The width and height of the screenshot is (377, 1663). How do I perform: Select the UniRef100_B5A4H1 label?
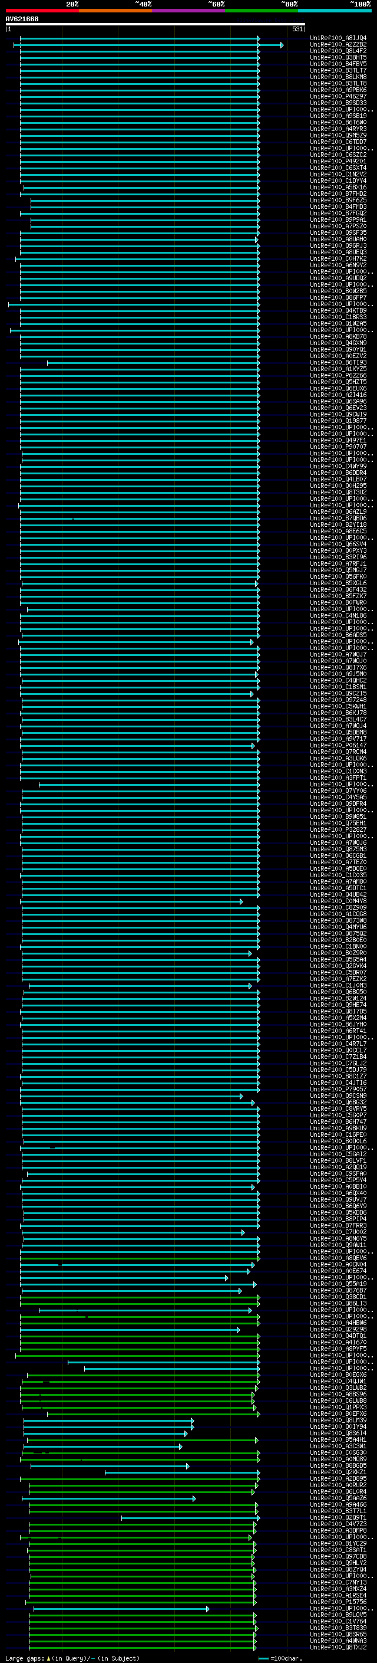[338, 1439]
